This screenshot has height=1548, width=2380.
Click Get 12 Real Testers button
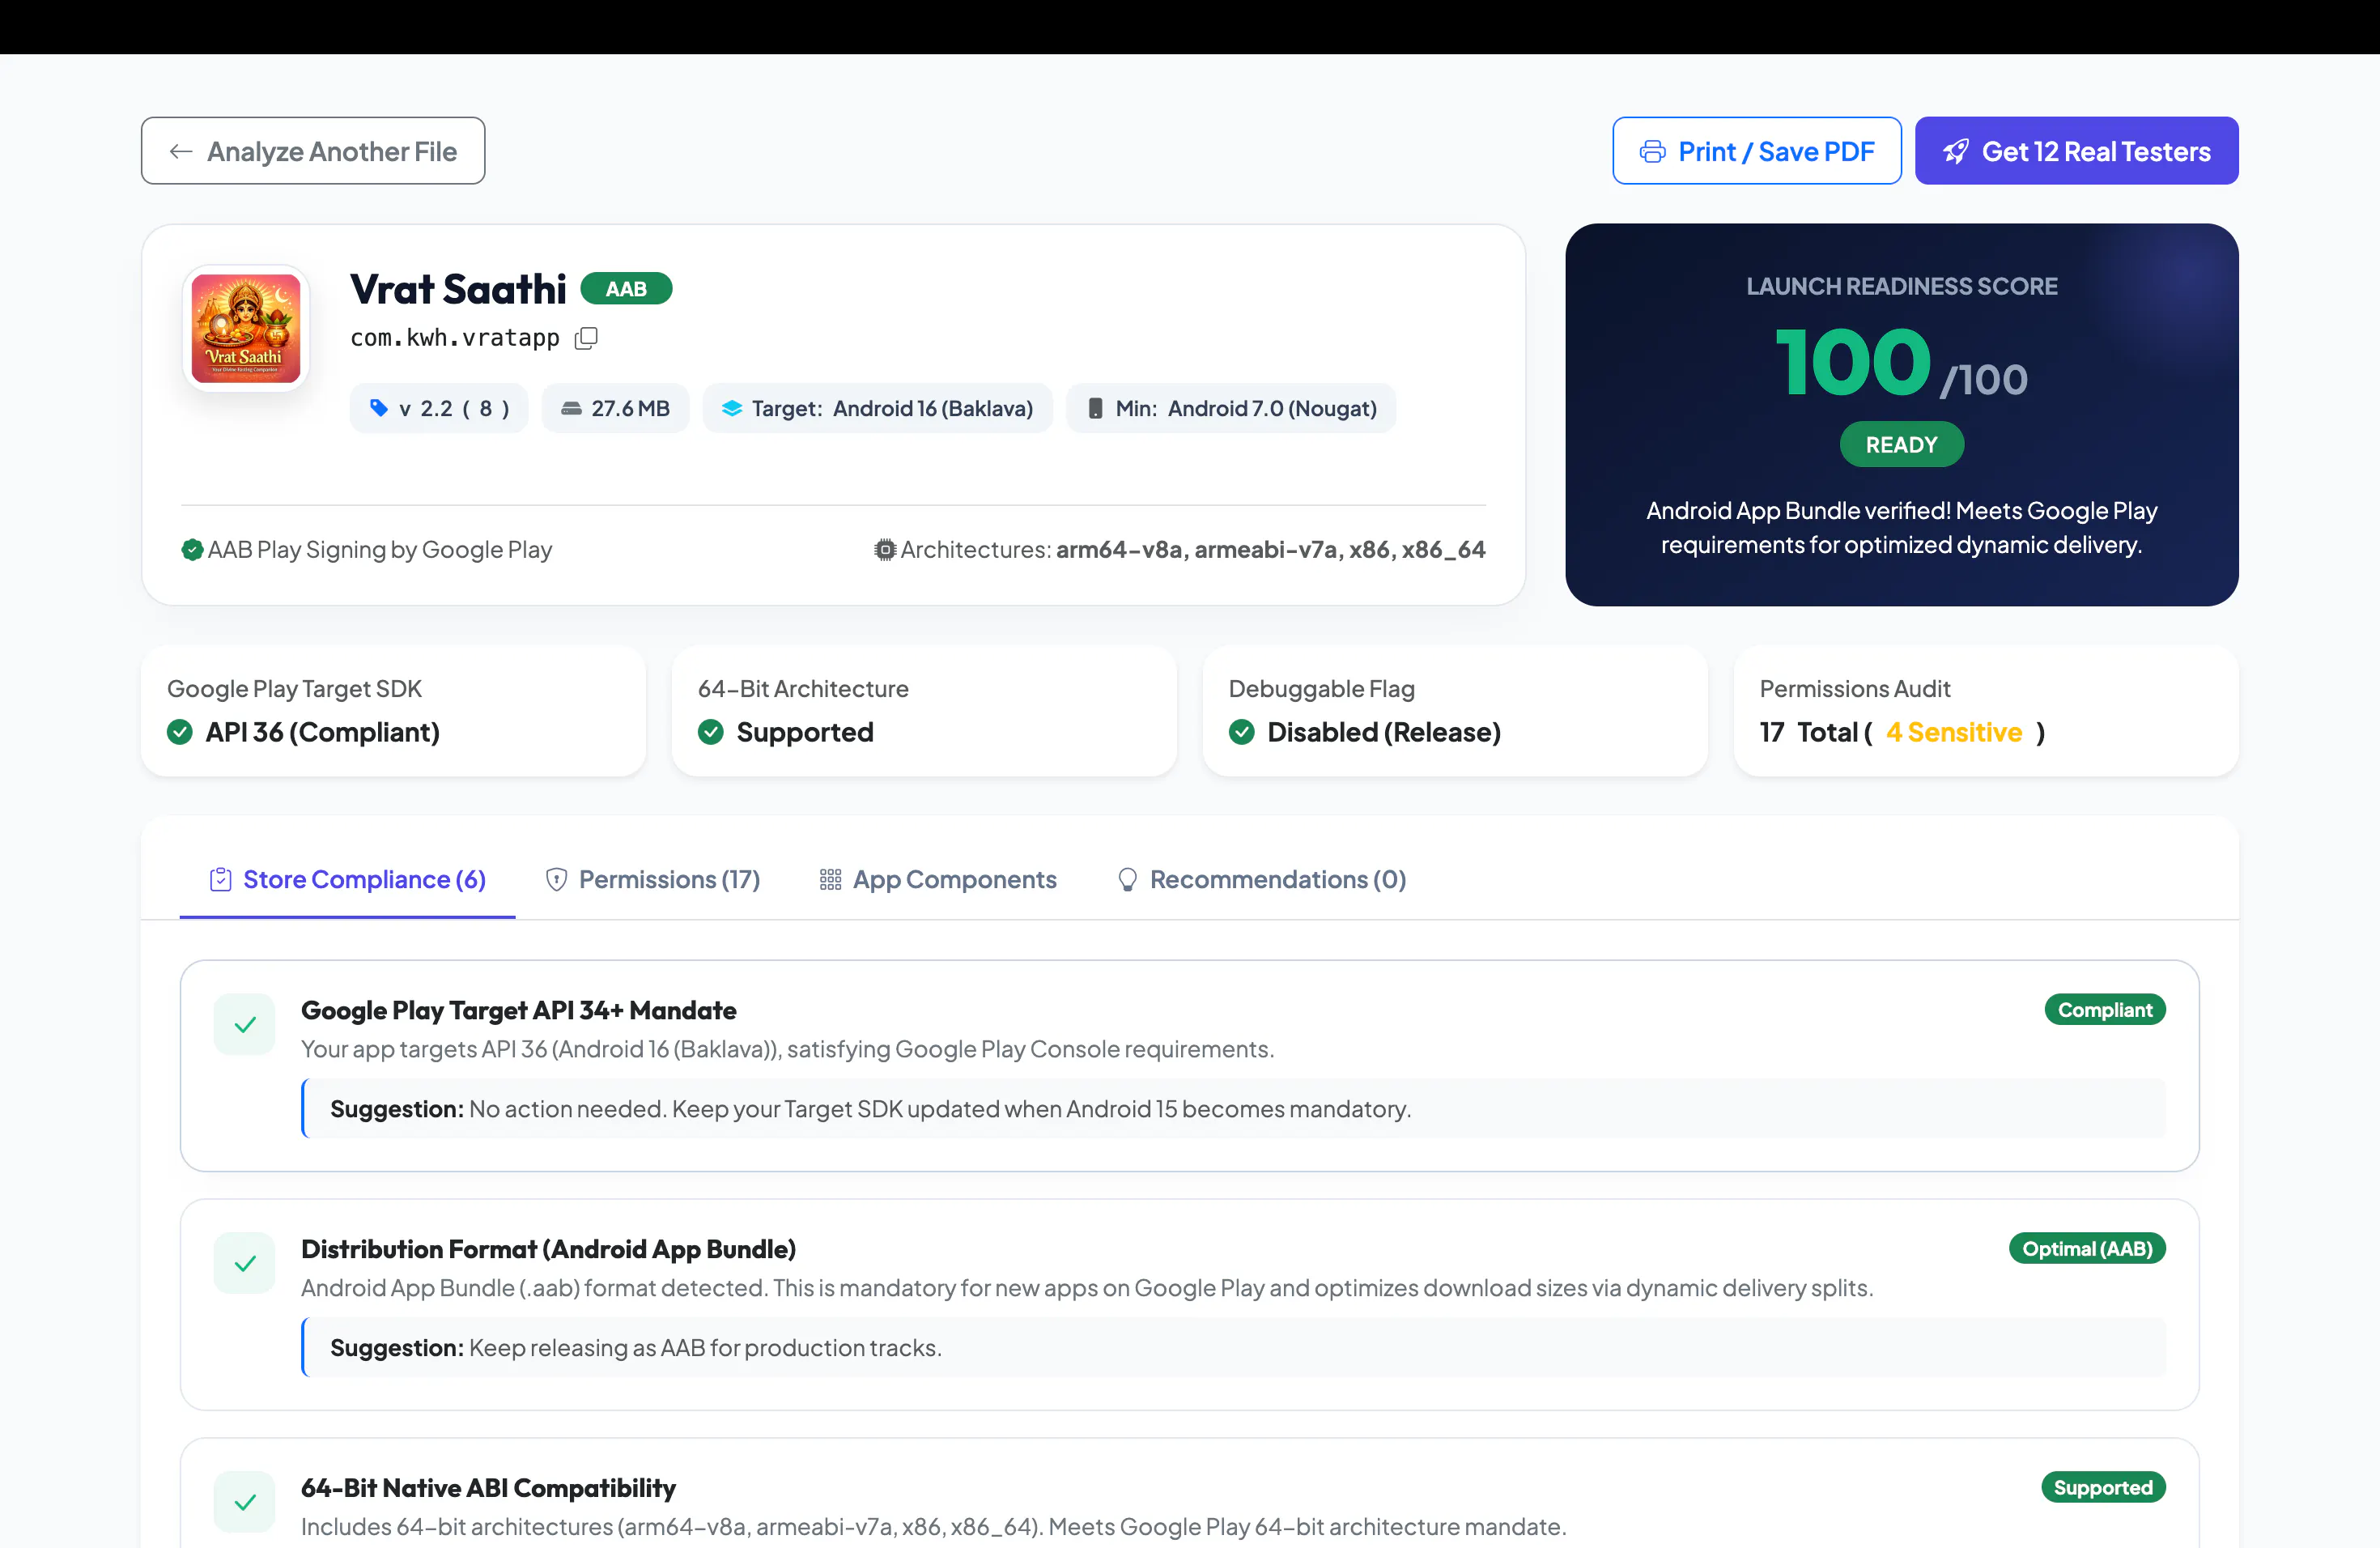2077,151
